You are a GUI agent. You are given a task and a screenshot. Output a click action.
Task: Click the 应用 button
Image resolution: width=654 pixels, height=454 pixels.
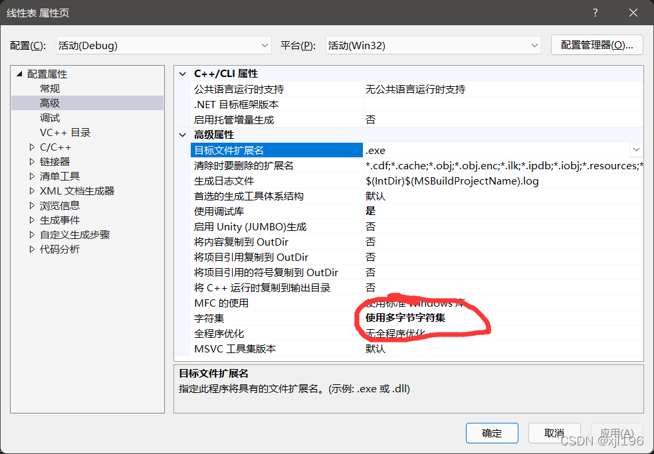click(617, 433)
